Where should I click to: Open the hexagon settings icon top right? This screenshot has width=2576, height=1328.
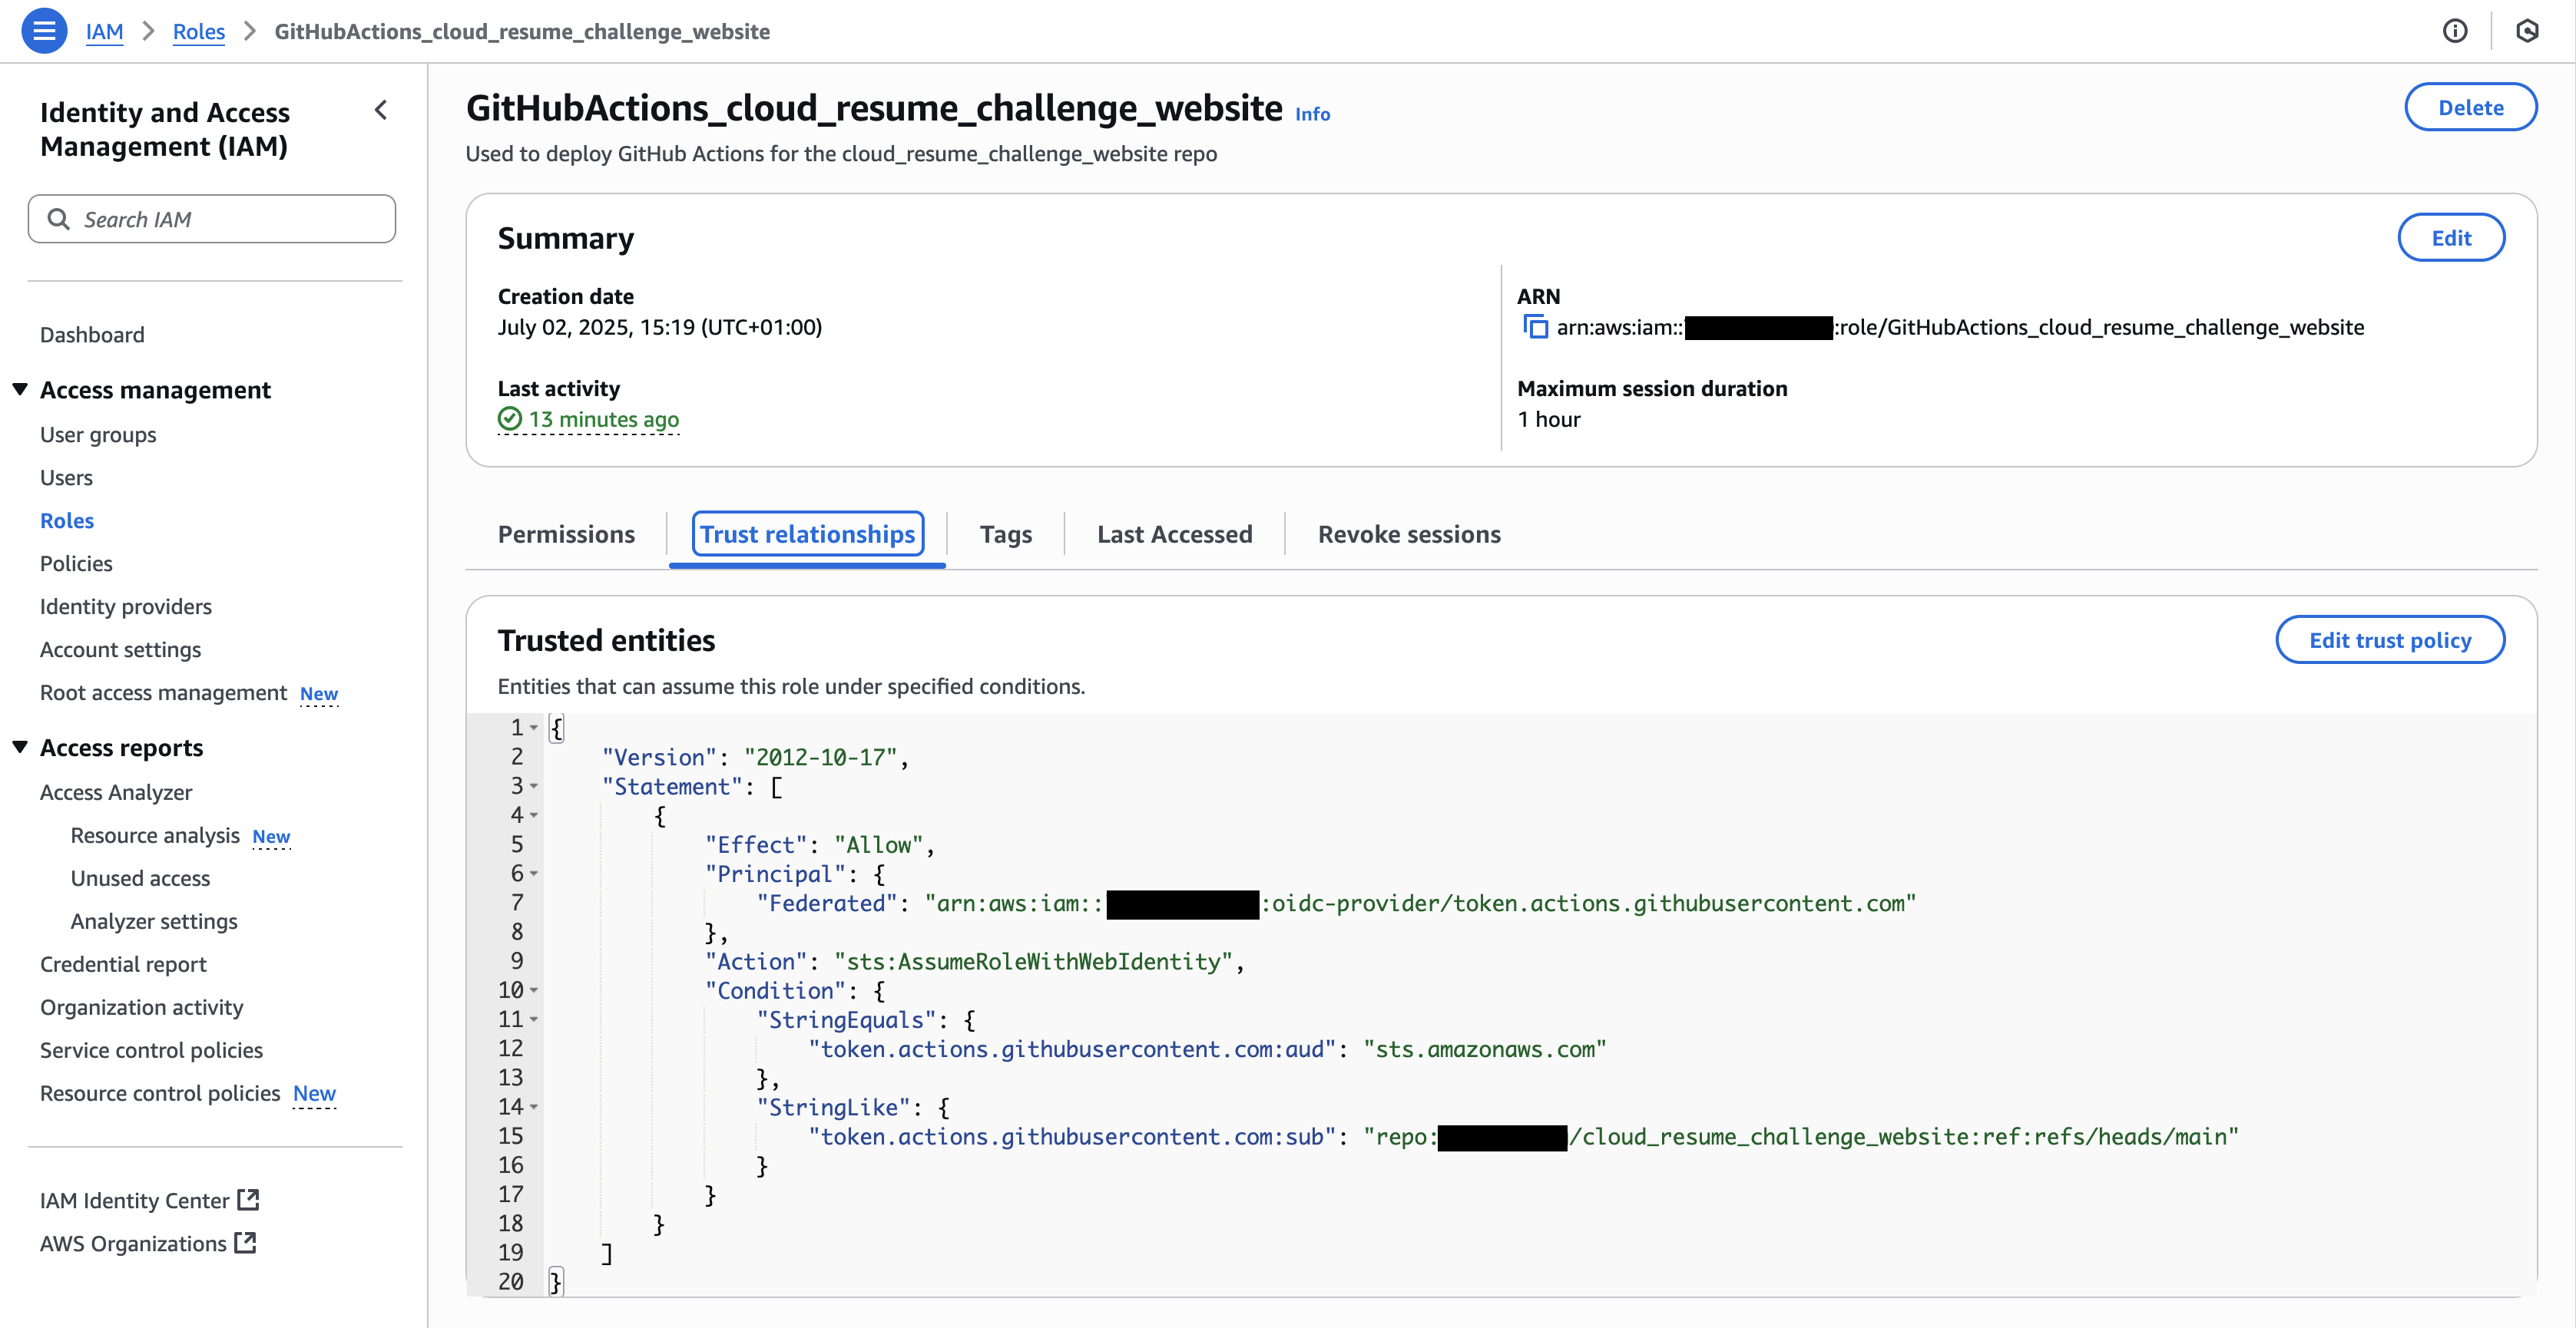[2527, 31]
